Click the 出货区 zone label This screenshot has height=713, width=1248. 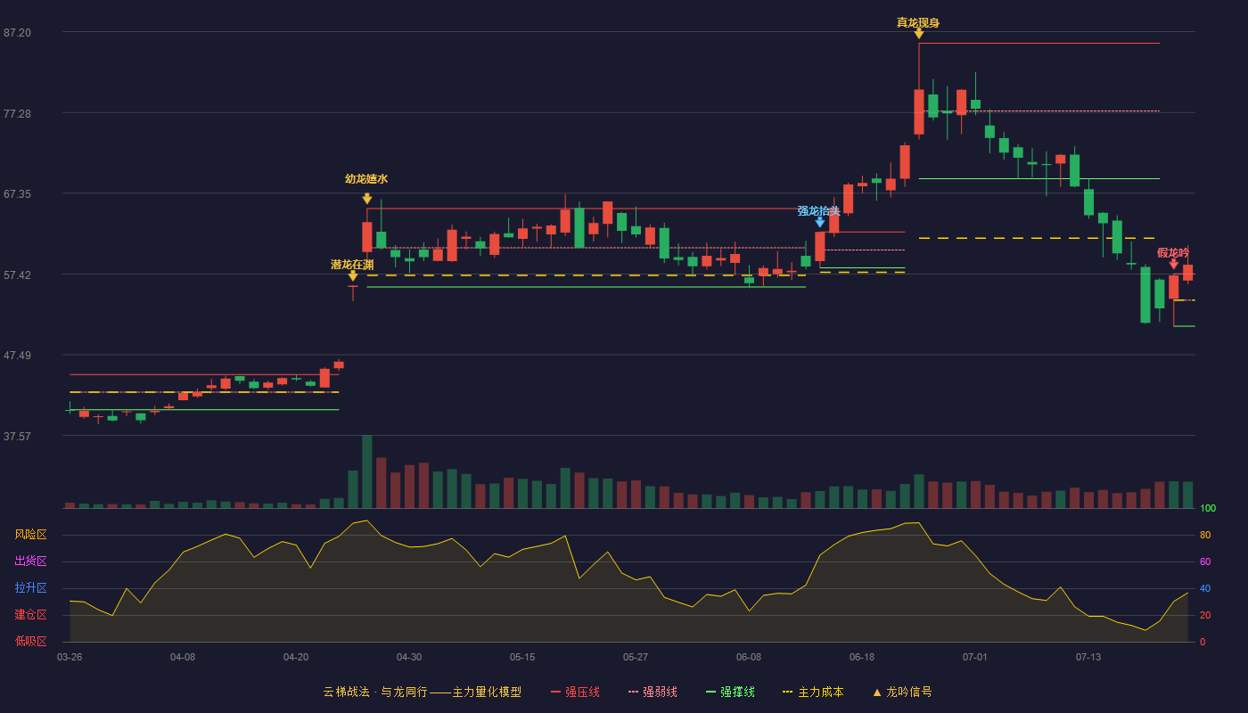pyautogui.click(x=30, y=561)
